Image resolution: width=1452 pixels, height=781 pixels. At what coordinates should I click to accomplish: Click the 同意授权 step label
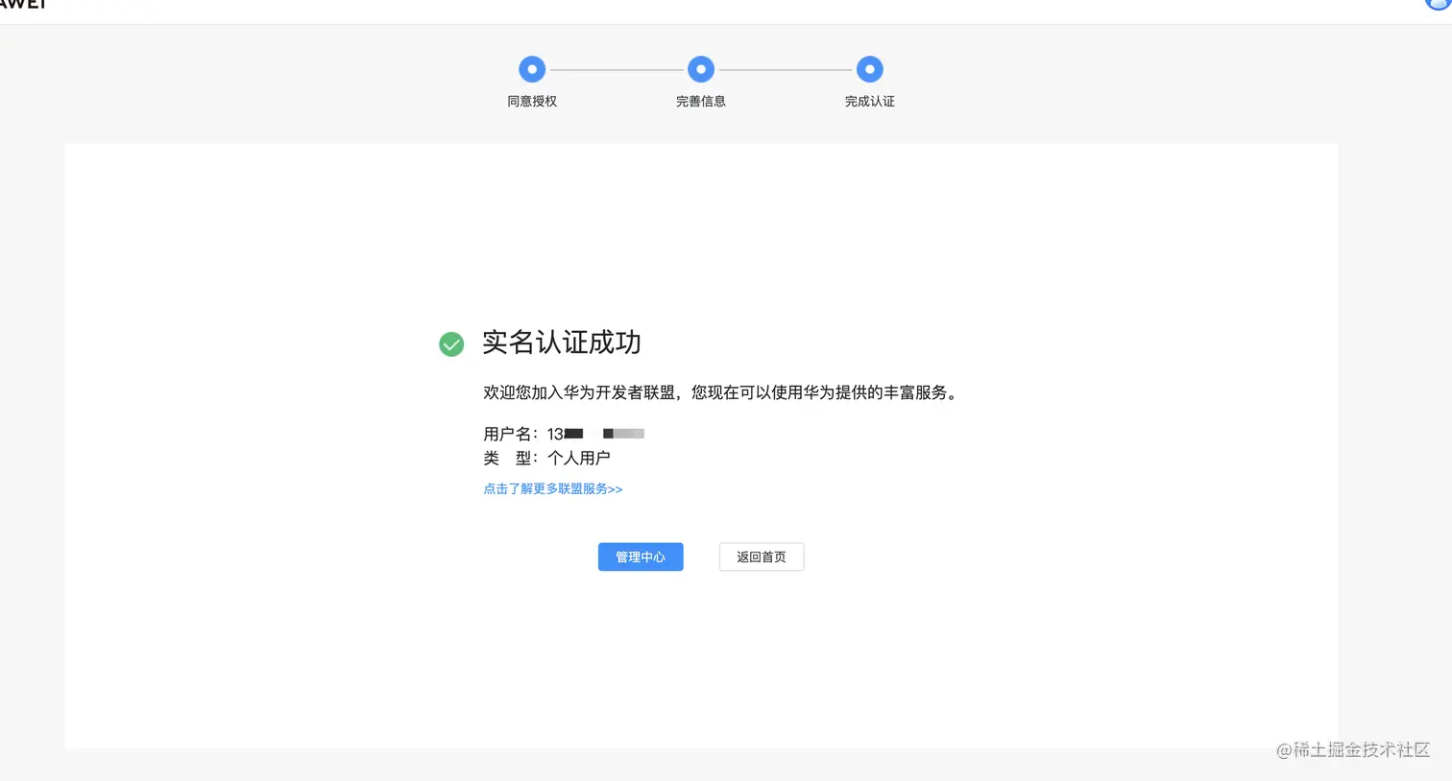[532, 101]
